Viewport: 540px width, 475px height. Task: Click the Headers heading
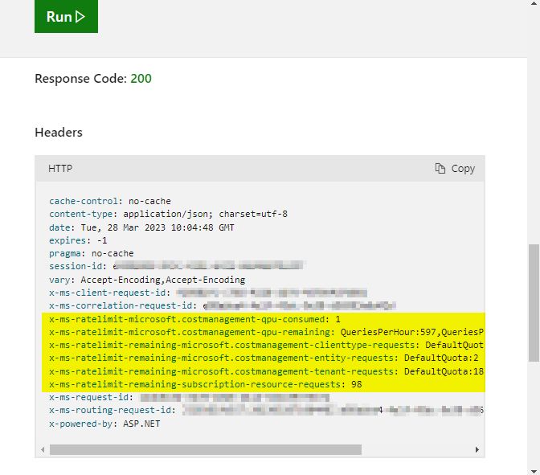point(59,133)
